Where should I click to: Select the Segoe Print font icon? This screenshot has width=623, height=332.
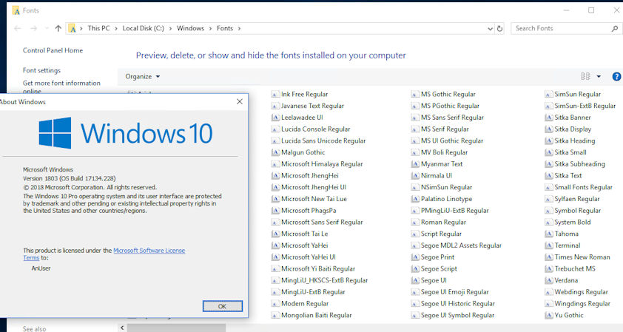(x=415, y=257)
